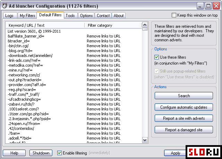The width and height of the screenshot is (222, 159).
Task: Click the Ad Muncher cow icon in title bar
Action: pyautogui.click(x=5, y=6)
